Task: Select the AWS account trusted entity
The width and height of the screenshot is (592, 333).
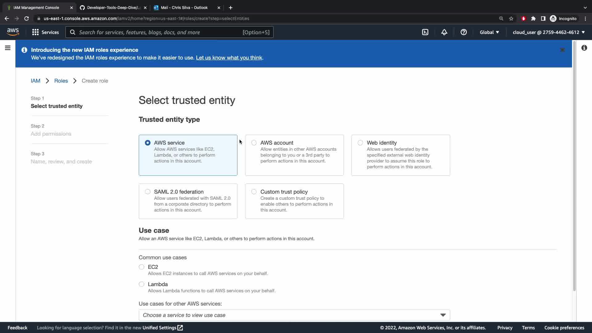Action: coord(254,143)
